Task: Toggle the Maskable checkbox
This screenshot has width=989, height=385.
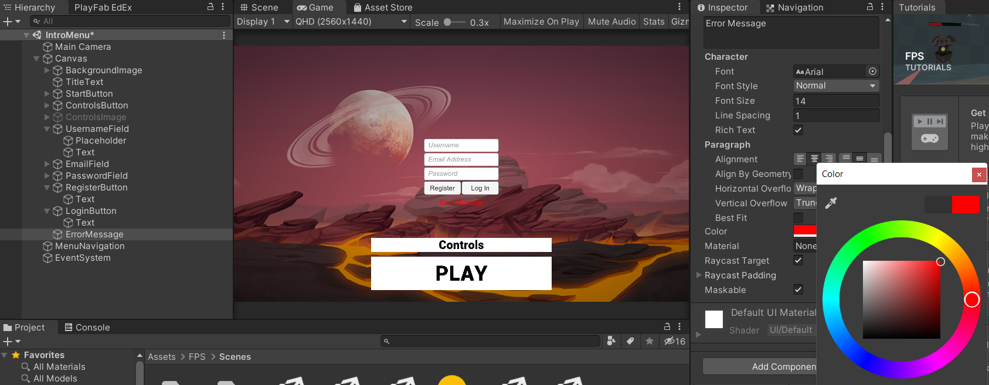Action: coord(798,289)
